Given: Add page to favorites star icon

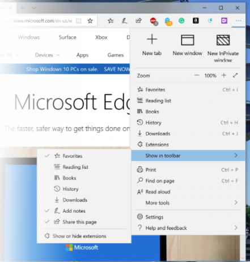Looking at the screenshot, I should tap(90, 20).
